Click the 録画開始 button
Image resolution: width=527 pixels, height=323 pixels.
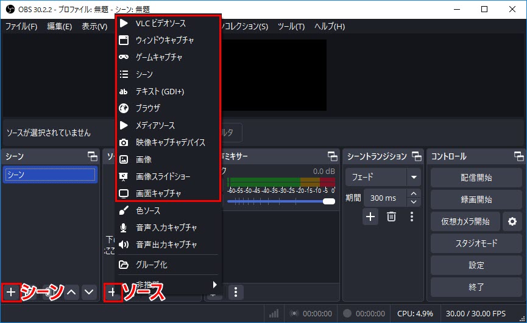point(476,200)
